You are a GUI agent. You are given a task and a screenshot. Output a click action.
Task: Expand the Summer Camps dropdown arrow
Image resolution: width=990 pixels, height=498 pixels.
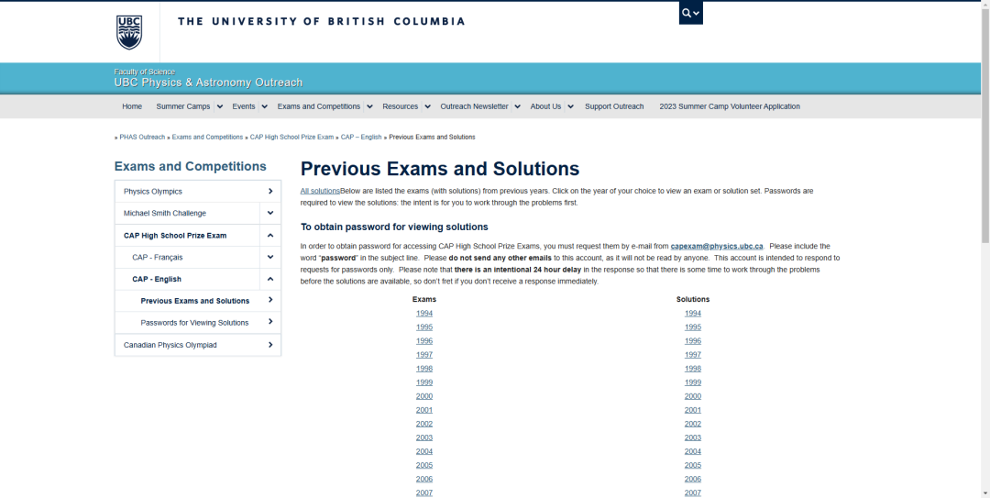coord(220,106)
